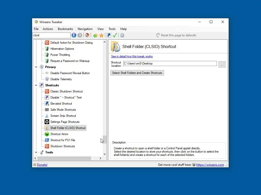The height and width of the screenshot is (195, 261).
Task: Open the https://winaero.com link
Action: pos(210,165)
